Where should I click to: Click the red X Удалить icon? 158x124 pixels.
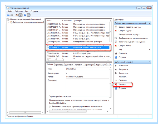coord(116,84)
